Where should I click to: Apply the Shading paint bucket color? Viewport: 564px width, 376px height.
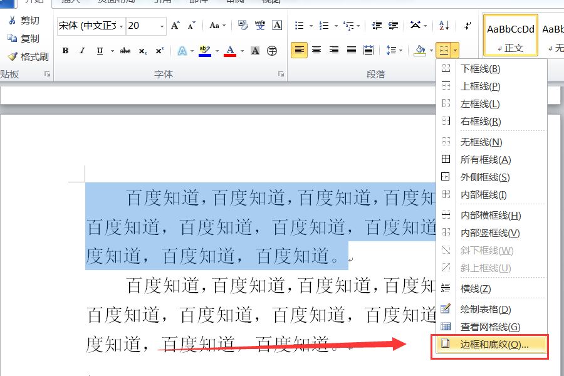coord(420,50)
